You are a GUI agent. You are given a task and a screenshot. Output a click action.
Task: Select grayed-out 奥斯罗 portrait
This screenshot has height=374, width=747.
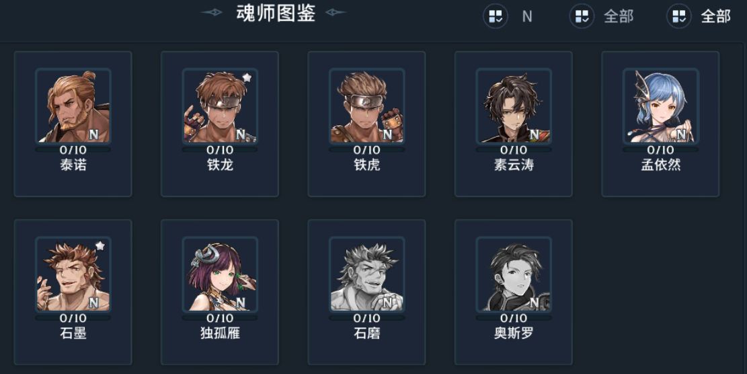point(514,274)
